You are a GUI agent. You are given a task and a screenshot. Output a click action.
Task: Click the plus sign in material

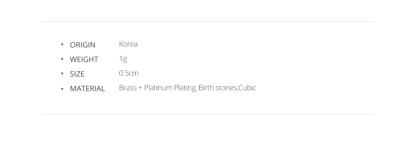(x=140, y=88)
